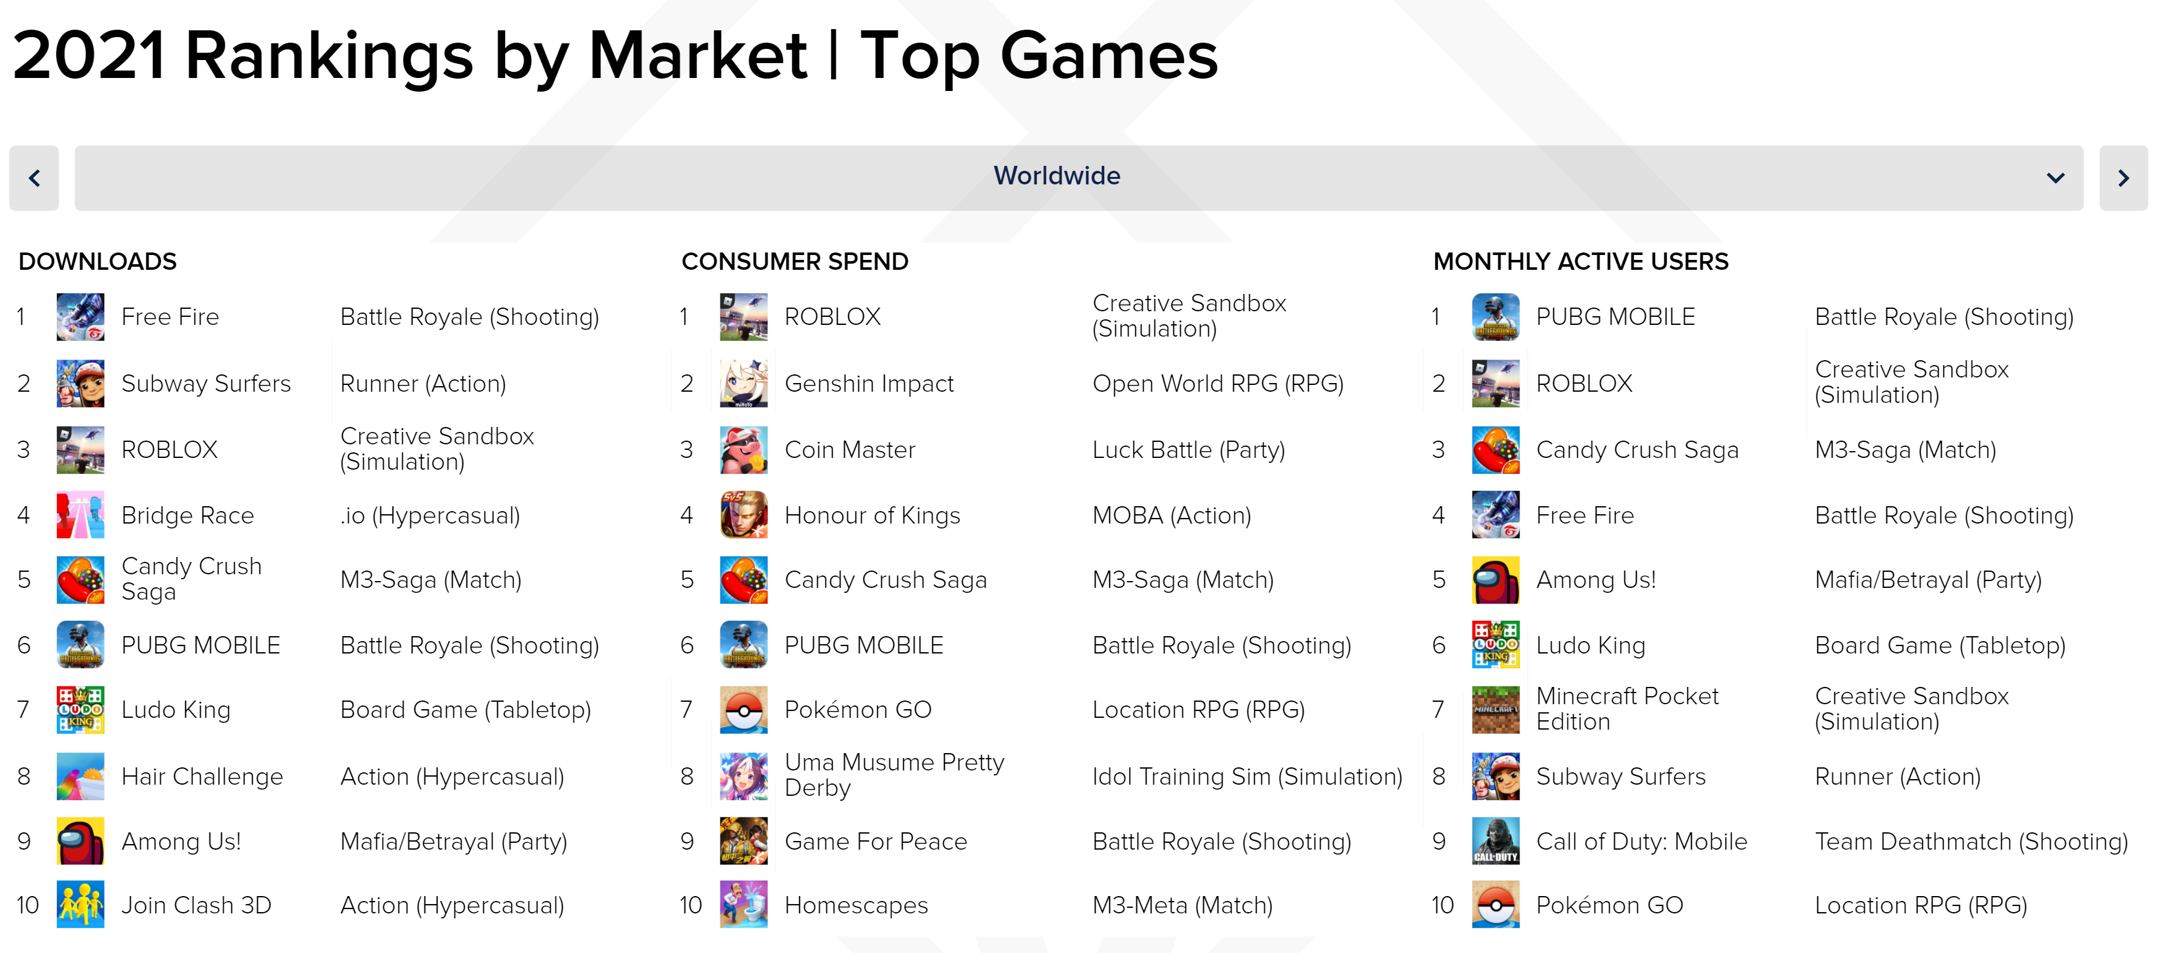Click the Call of Duty: Mobile icon
The image size is (2165, 953).
coord(1495,841)
